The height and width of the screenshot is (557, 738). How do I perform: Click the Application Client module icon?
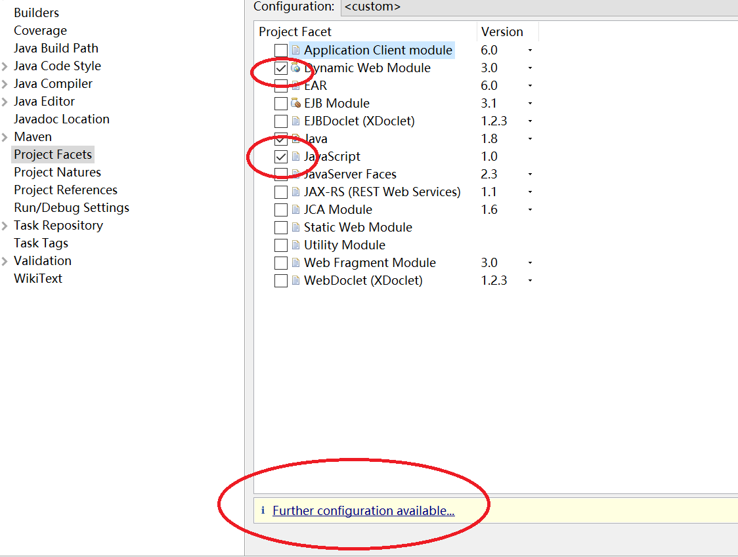[x=295, y=50]
